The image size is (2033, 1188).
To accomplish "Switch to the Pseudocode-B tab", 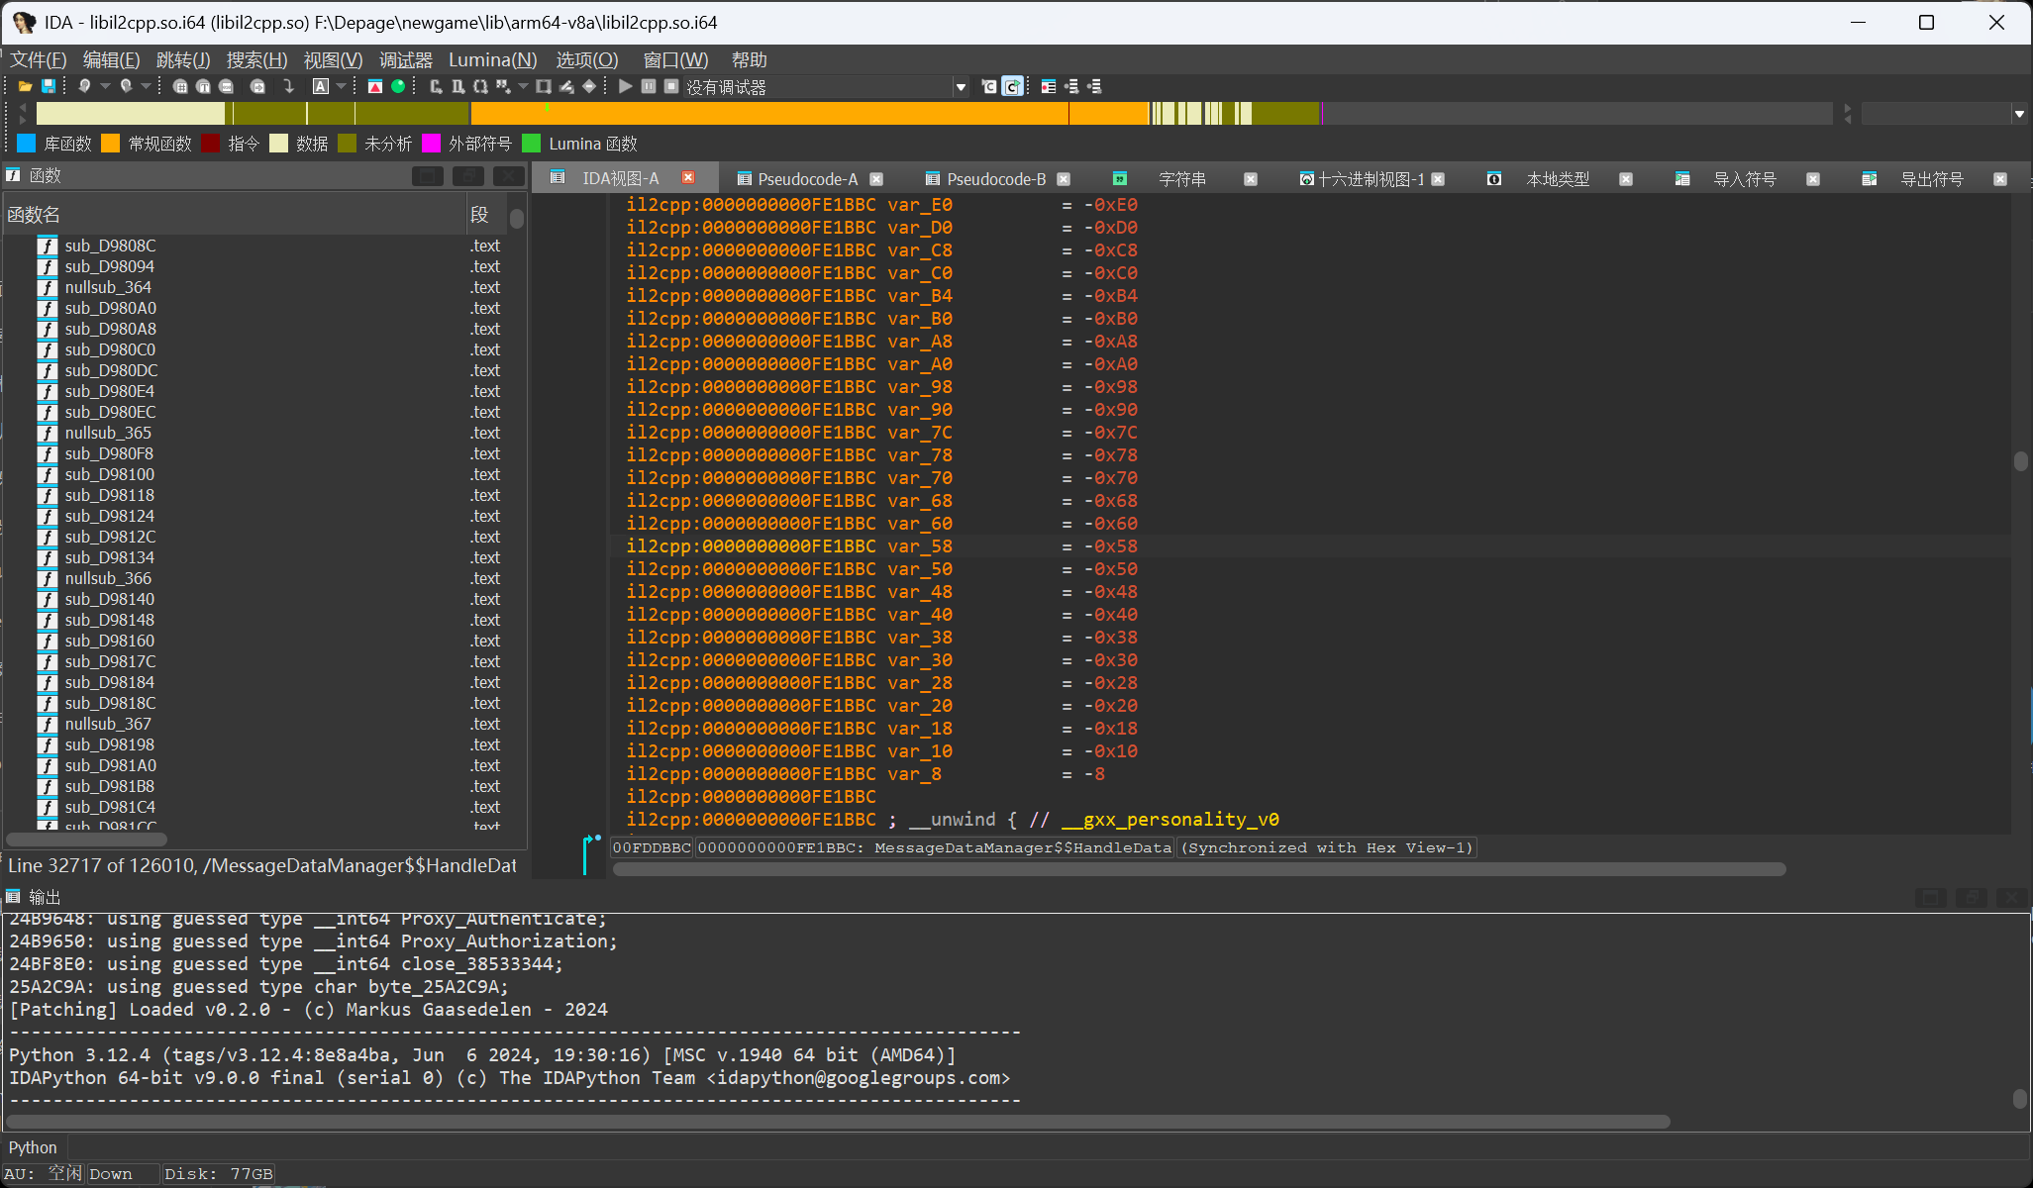I will pyautogui.click(x=995, y=179).
